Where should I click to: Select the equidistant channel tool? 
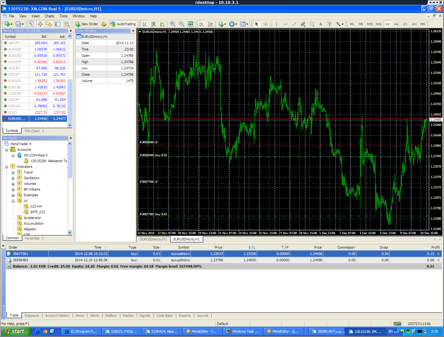click(x=303, y=24)
